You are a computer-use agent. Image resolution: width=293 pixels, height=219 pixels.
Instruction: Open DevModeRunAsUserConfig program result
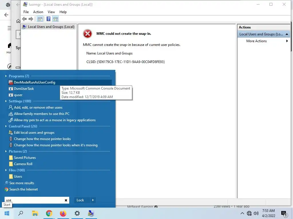[x=60, y=82]
